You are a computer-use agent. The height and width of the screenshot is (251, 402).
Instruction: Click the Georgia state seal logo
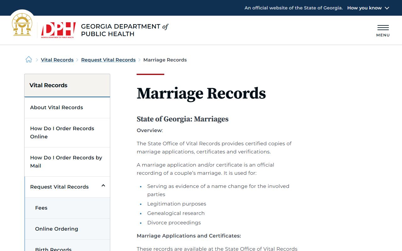(22, 25)
